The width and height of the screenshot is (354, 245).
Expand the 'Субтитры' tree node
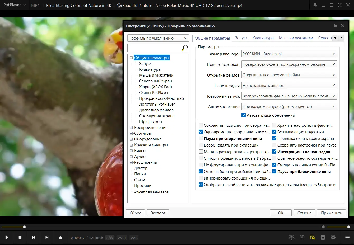point(131,133)
